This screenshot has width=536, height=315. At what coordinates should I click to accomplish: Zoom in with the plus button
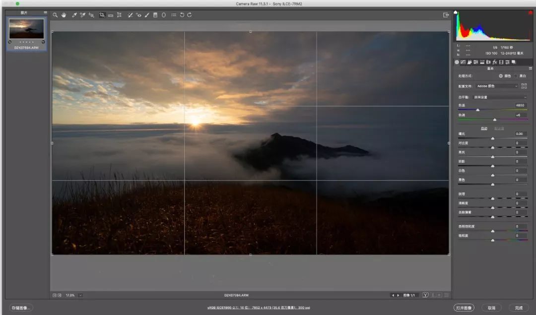click(60, 295)
